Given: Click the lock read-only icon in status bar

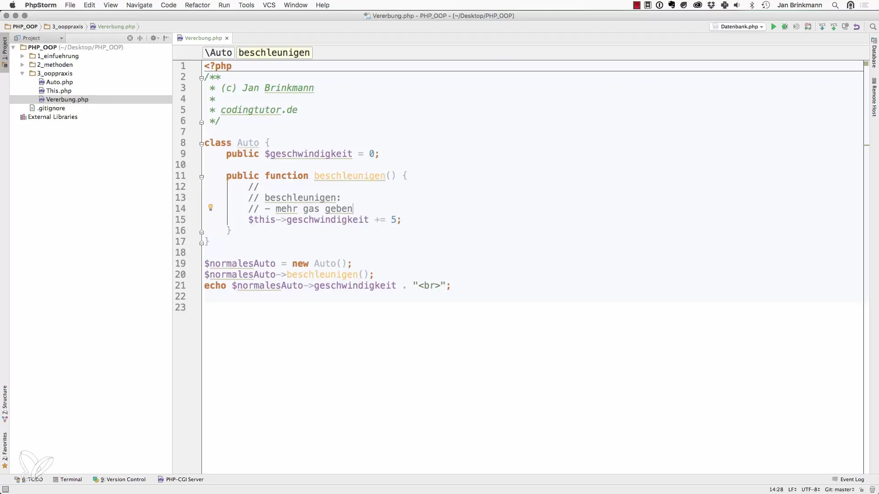Looking at the screenshot, I should point(862,489).
